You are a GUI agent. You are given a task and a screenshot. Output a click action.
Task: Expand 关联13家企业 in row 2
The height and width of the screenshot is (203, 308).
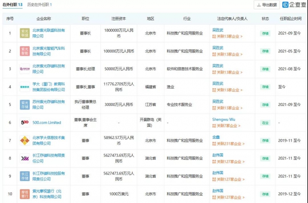pos(227,54)
